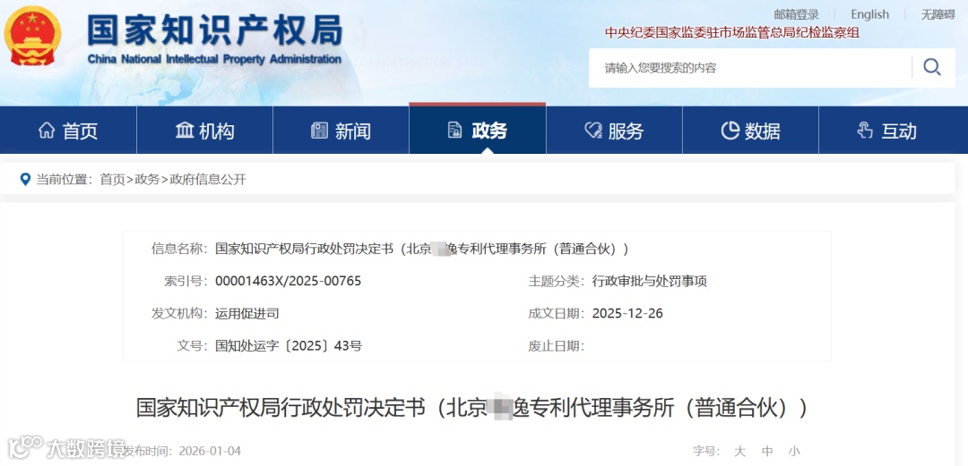Click document number 国知处运字〔2025〕43号
968x466 pixels.
coord(289,345)
